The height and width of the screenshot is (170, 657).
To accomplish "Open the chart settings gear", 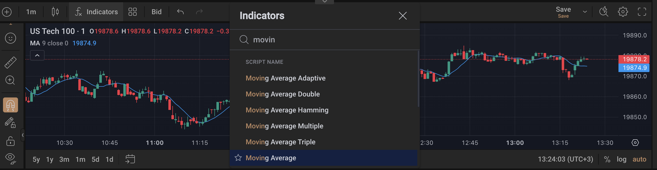I will point(622,12).
